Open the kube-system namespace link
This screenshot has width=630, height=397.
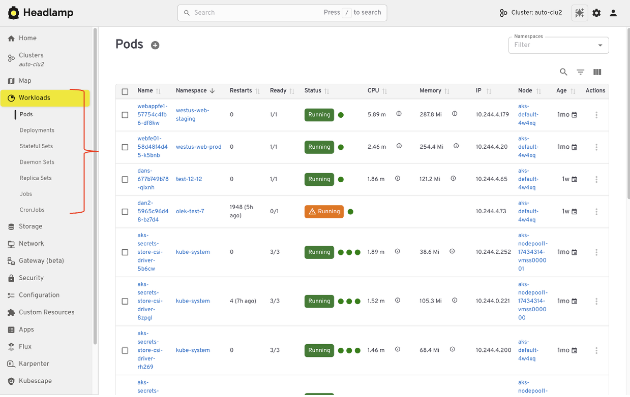(x=193, y=252)
